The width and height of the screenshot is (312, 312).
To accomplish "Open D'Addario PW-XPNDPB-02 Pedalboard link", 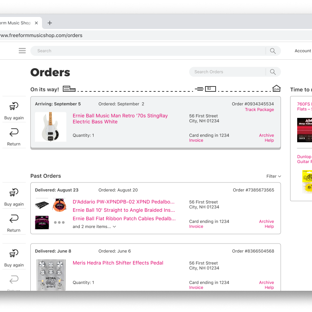I will click(x=124, y=202).
